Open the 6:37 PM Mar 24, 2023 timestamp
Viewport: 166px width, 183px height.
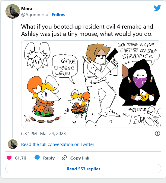pyautogui.click(x=43, y=134)
